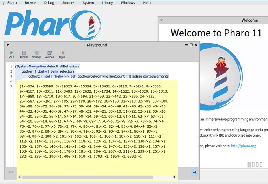Open the Help menu
The height and width of the screenshot is (184, 268).
coord(147,3)
